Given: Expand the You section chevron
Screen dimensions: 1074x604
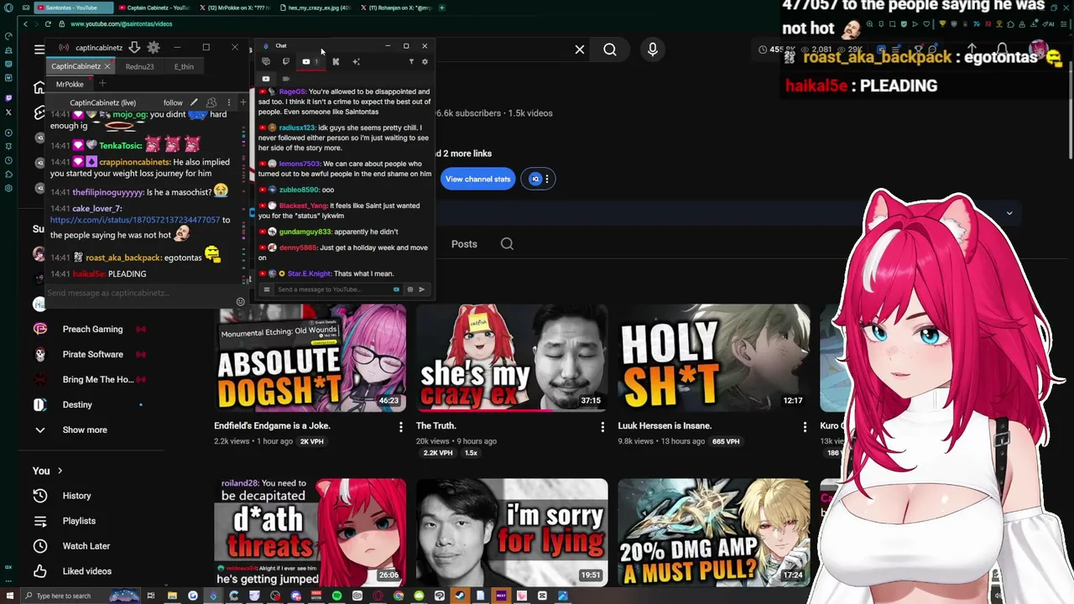Looking at the screenshot, I should [60, 471].
